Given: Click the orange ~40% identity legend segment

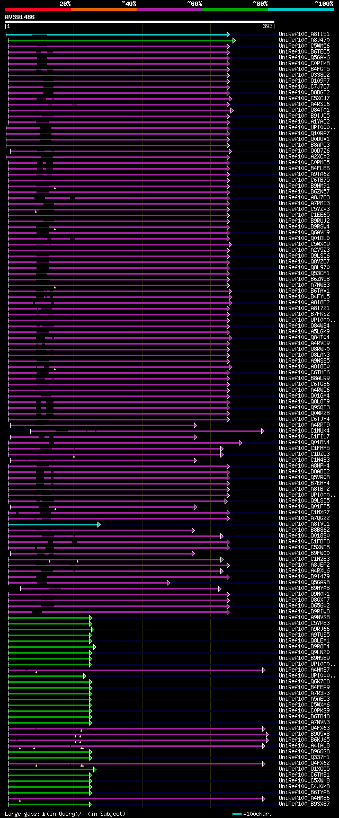Looking at the screenshot, I should 103,9.
